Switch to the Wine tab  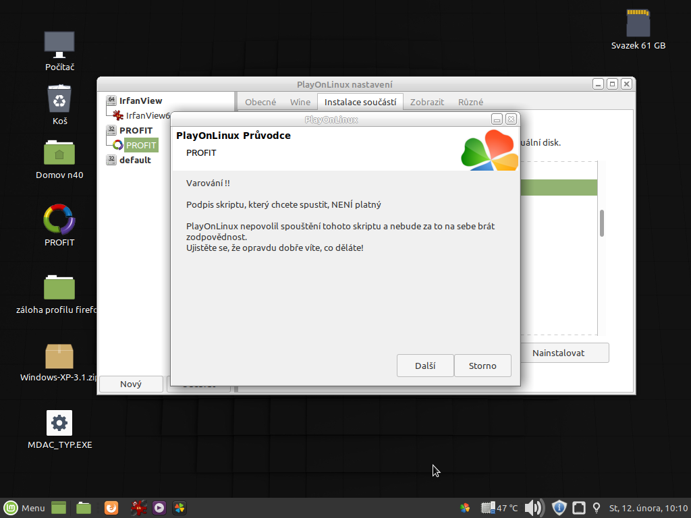[x=300, y=103]
